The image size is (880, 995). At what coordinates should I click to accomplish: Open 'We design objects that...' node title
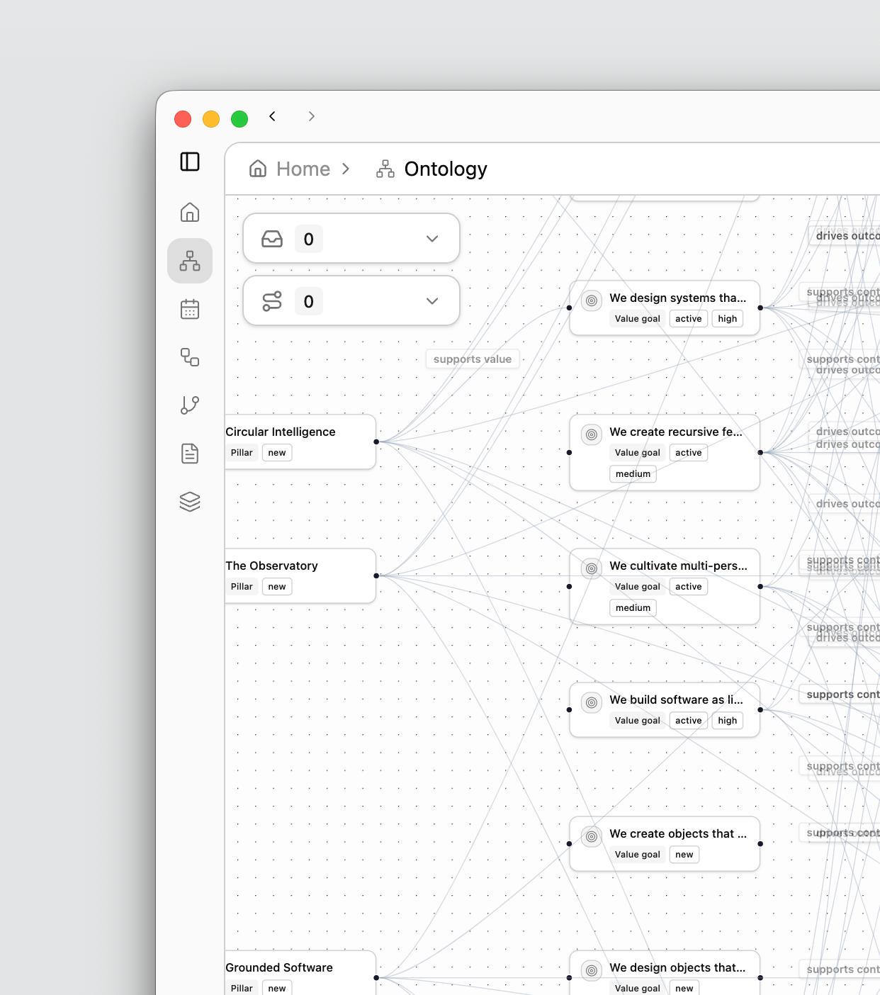click(677, 967)
